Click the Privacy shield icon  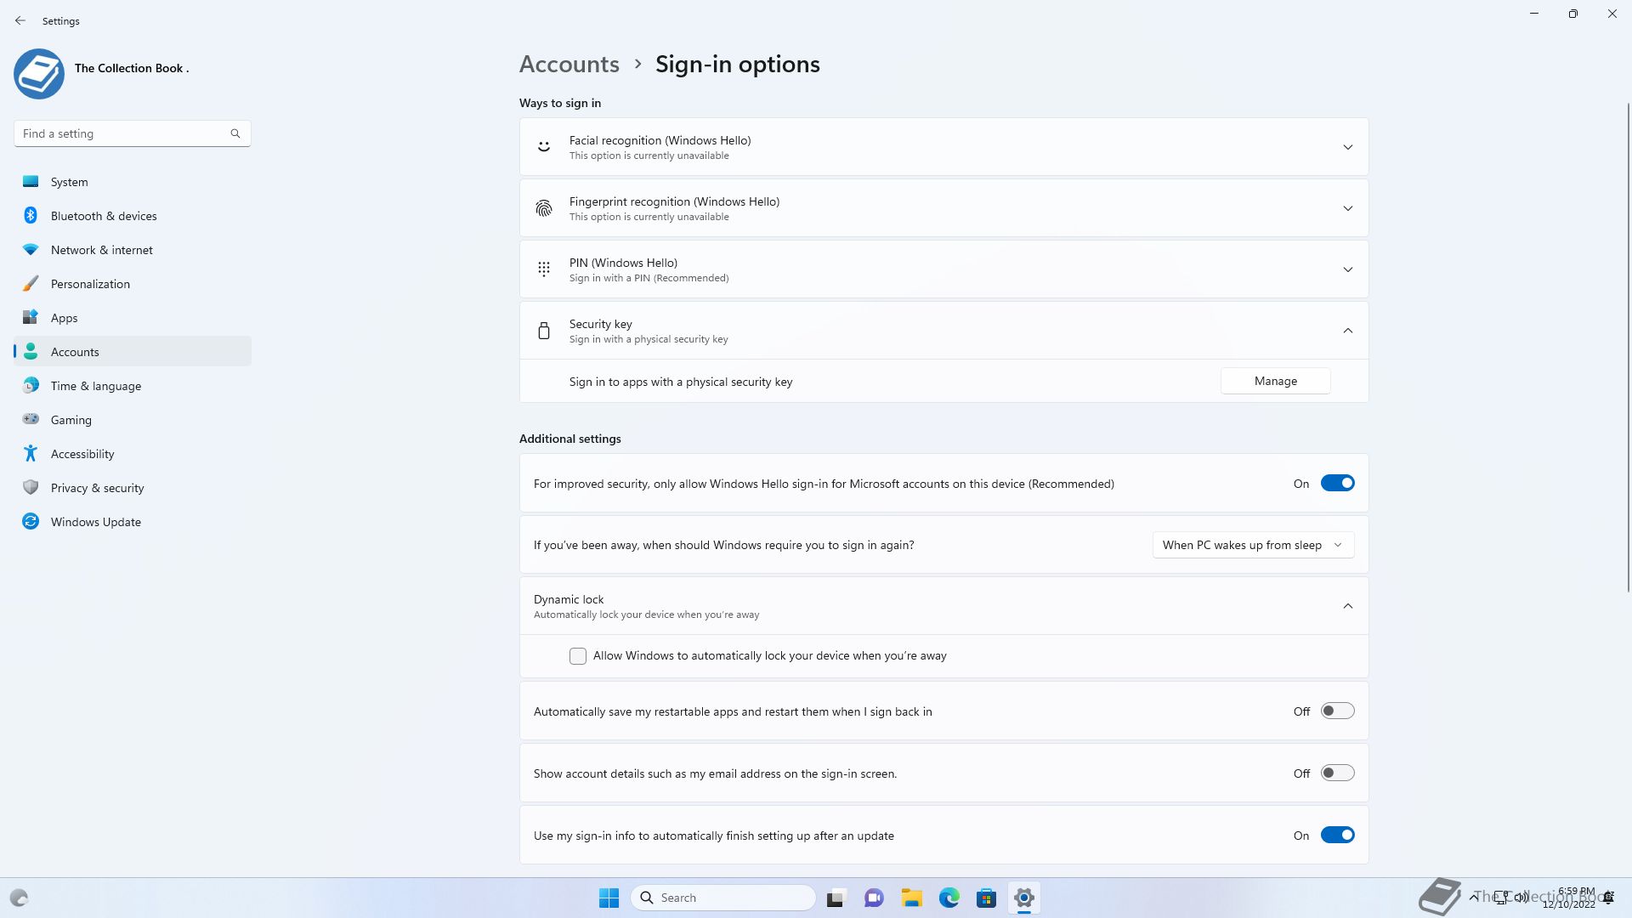(31, 487)
